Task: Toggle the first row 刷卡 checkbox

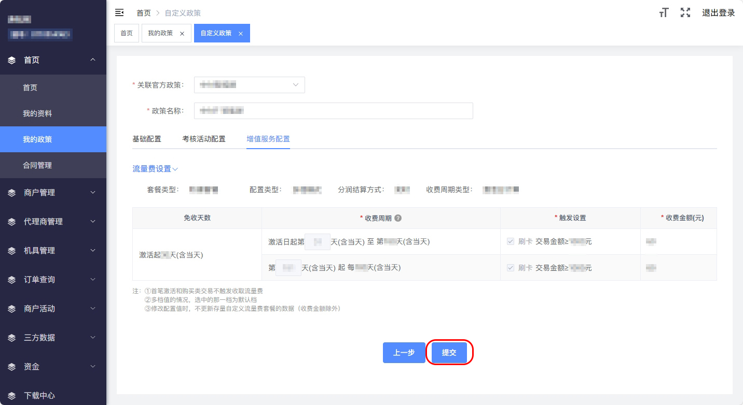Action: click(511, 241)
